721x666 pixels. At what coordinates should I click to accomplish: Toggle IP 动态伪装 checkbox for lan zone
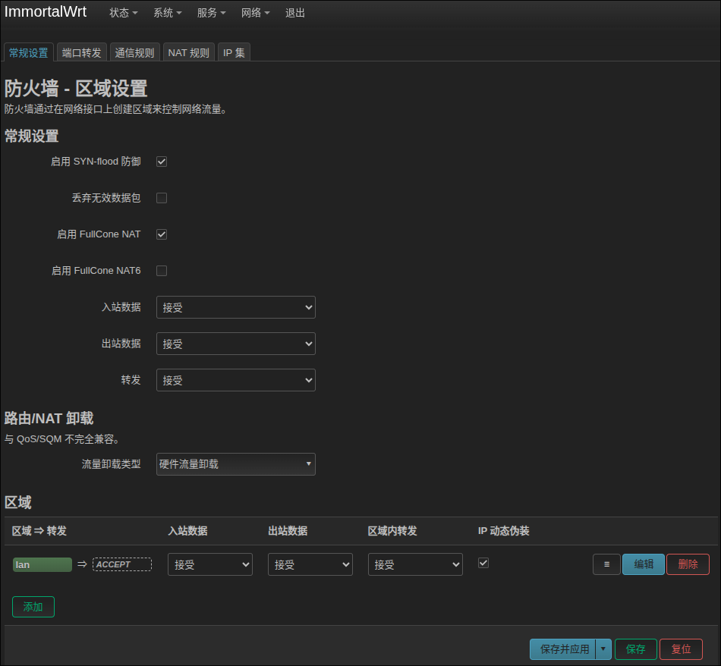[483, 563]
